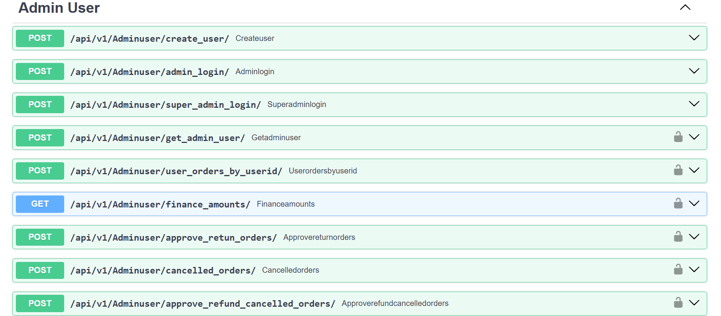
Task: Expand the create_user endpoint chevron
Action: [694, 38]
